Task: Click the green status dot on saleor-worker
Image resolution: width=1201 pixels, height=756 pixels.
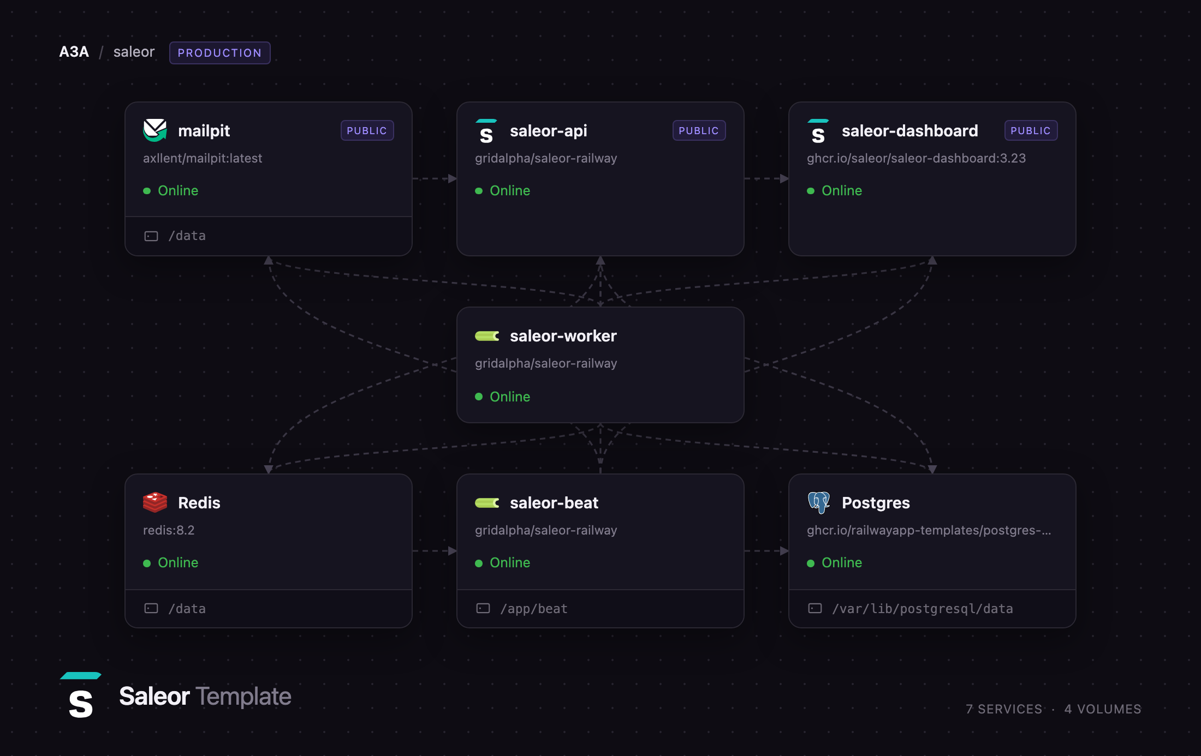Action: tap(479, 397)
